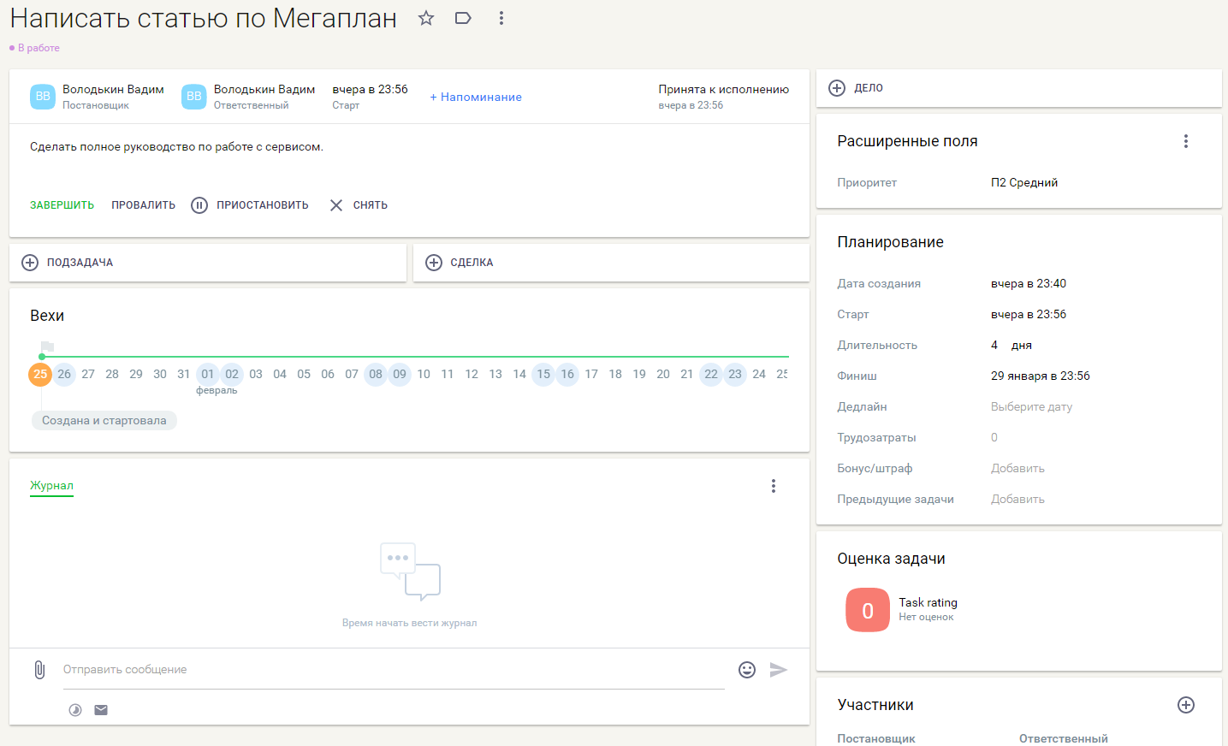Click the + Напоминание link
Screen dimensions: 1228x746
(x=476, y=97)
